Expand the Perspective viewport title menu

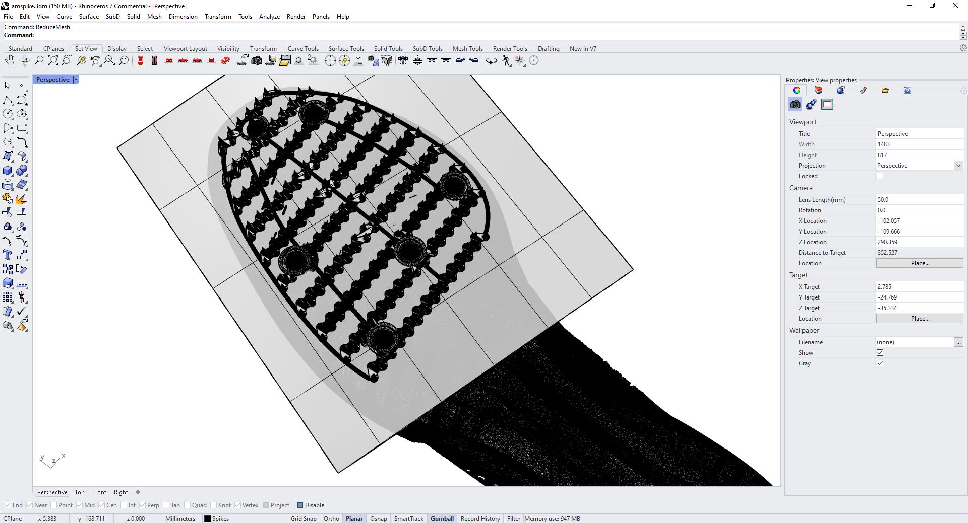coord(76,80)
